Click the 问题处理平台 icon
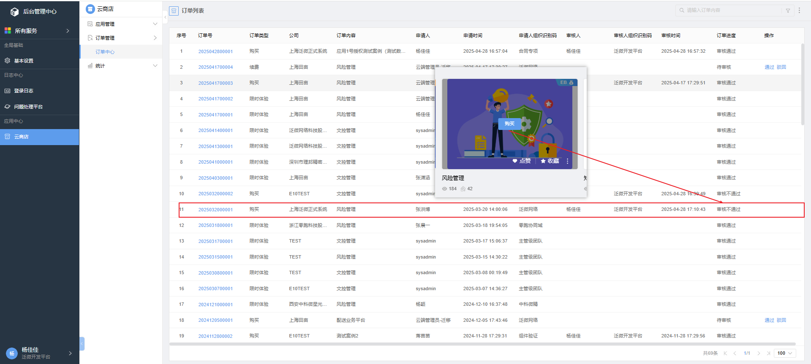The height and width of the screenshot is (364, 811). (x=7, y=107)
